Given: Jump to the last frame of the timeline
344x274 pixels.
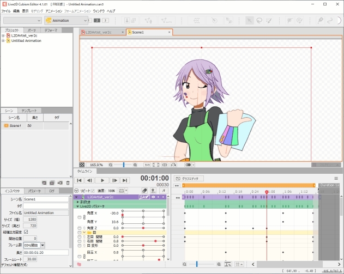Looking at the screenshot, I should click(125, 180).
